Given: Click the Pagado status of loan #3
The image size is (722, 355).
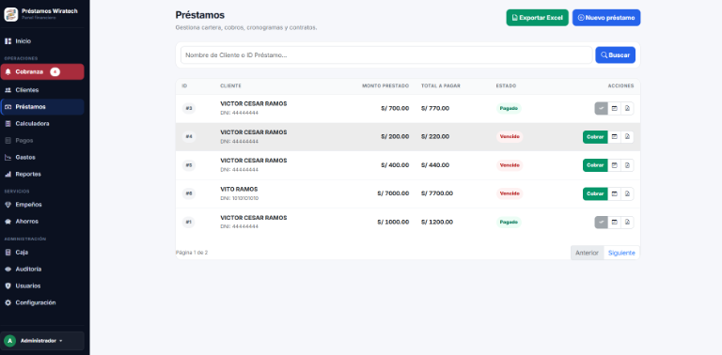Looking at the screenshot, I should click(509, 109).
